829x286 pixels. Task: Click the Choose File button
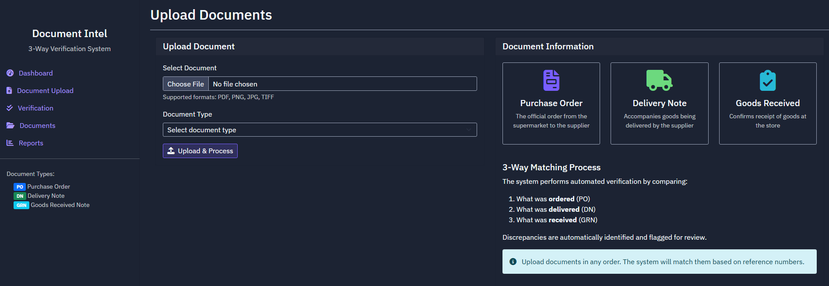[186, 84]
